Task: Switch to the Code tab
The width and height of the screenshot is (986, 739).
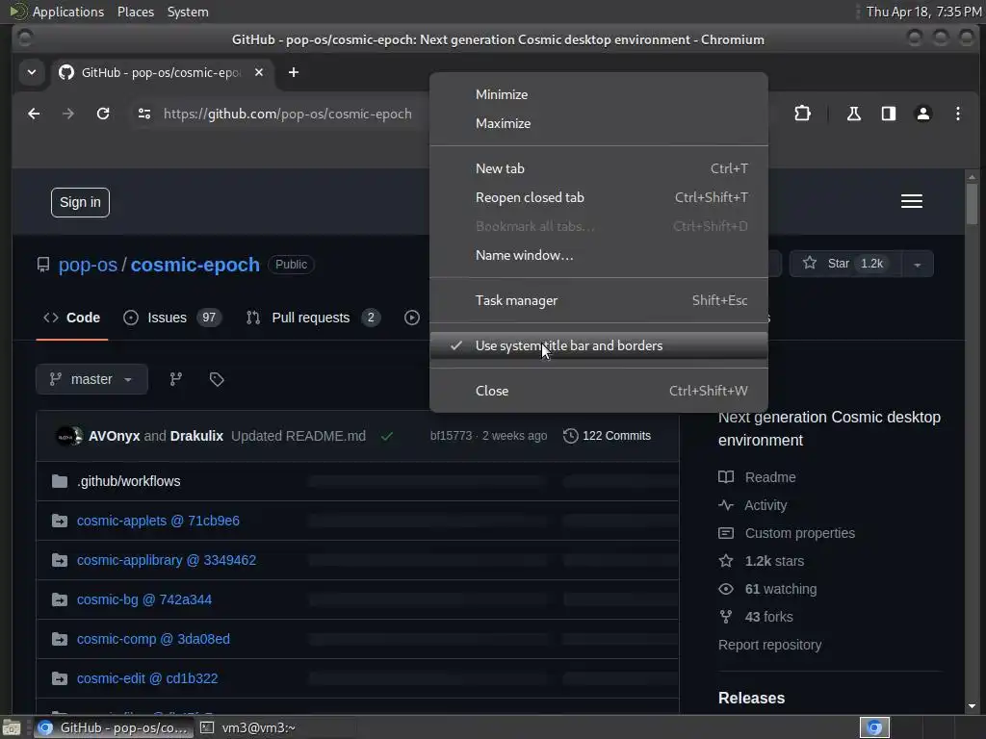Action: pos(71,318)
